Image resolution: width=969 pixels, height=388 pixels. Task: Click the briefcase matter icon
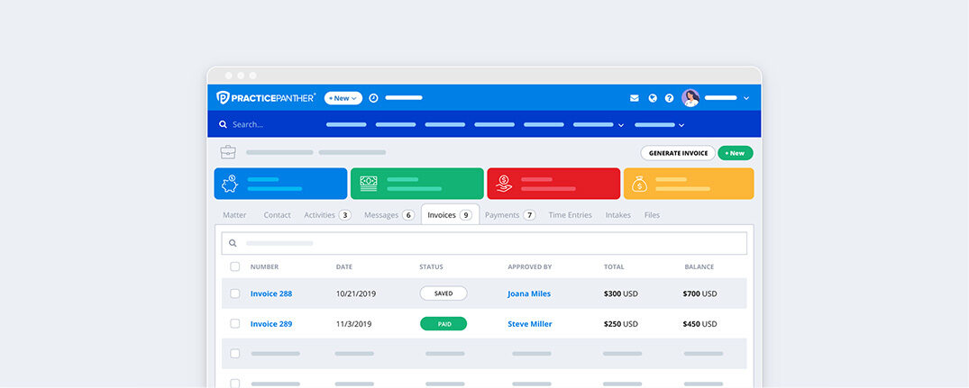228,152
